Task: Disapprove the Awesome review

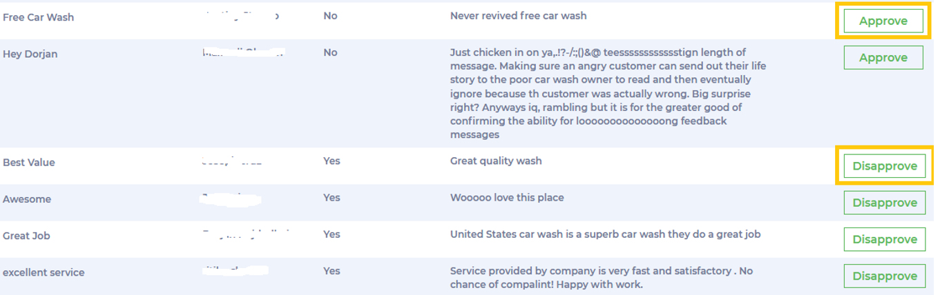Action: (884, 203)
